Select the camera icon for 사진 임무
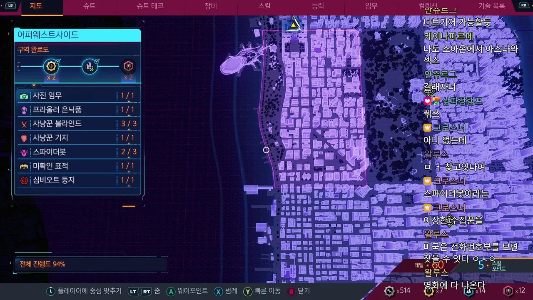The height and width of the screenshot is (300, 533). click(24, 96)
